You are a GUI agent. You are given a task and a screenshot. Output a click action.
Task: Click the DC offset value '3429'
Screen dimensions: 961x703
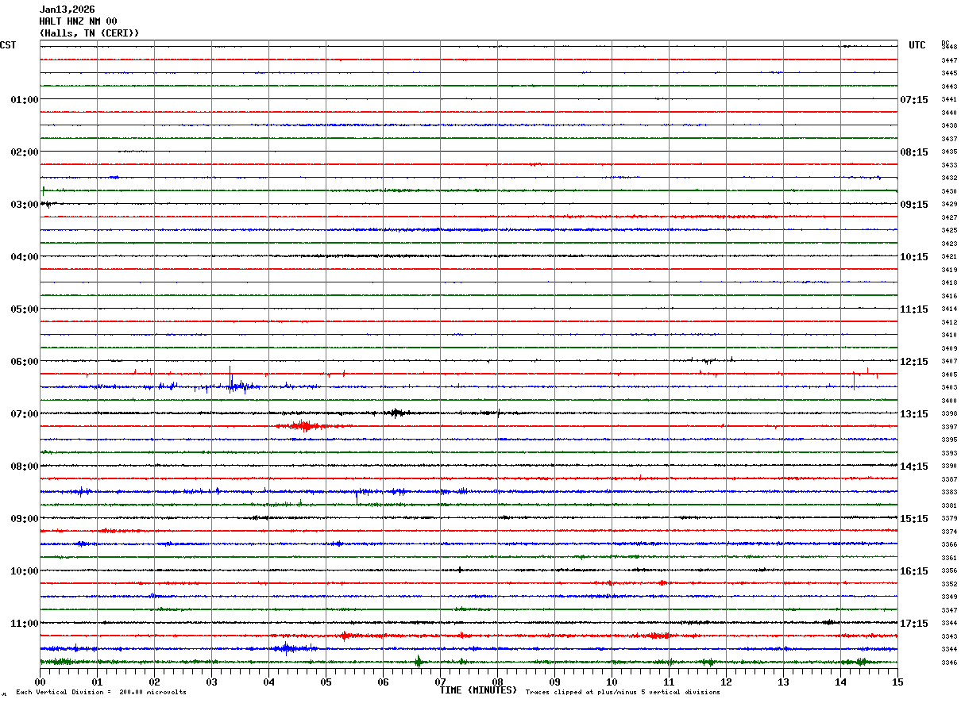tap(949, 205)
